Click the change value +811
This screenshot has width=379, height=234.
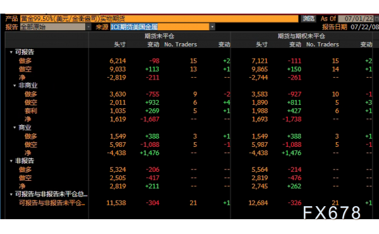click(x=294, y=102)
